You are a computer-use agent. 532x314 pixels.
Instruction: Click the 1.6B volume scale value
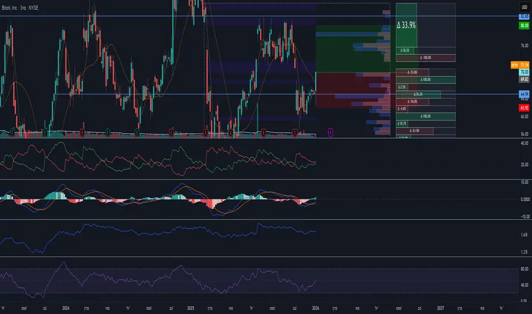pos(524,235)
